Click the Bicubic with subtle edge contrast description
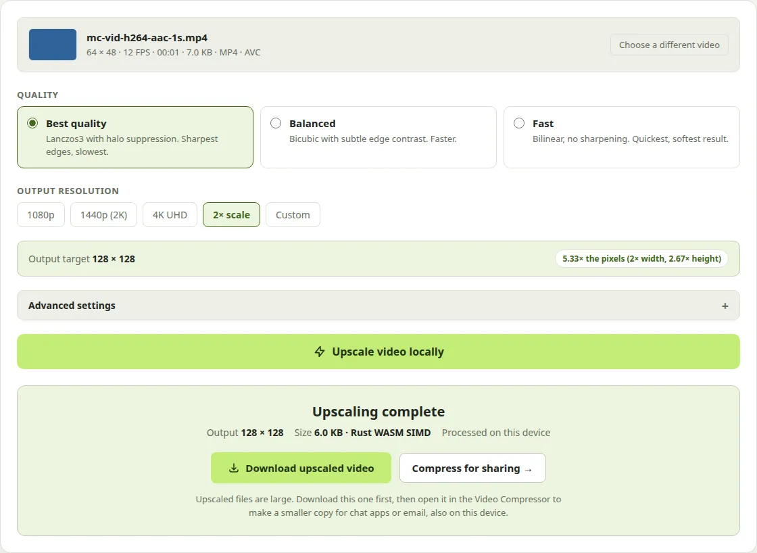757x553 pixels. [x=372, y=139]
